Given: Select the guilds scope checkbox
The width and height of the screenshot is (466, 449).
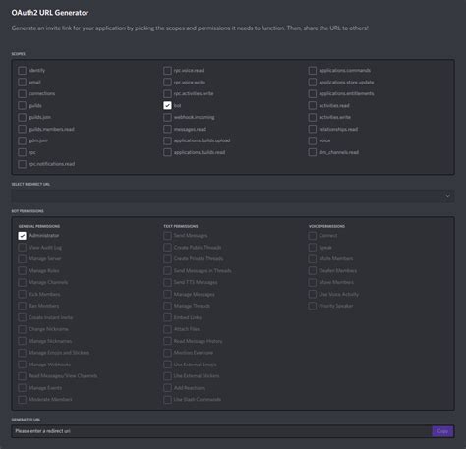Looking at the screenshot, I should tap(22, 105).
